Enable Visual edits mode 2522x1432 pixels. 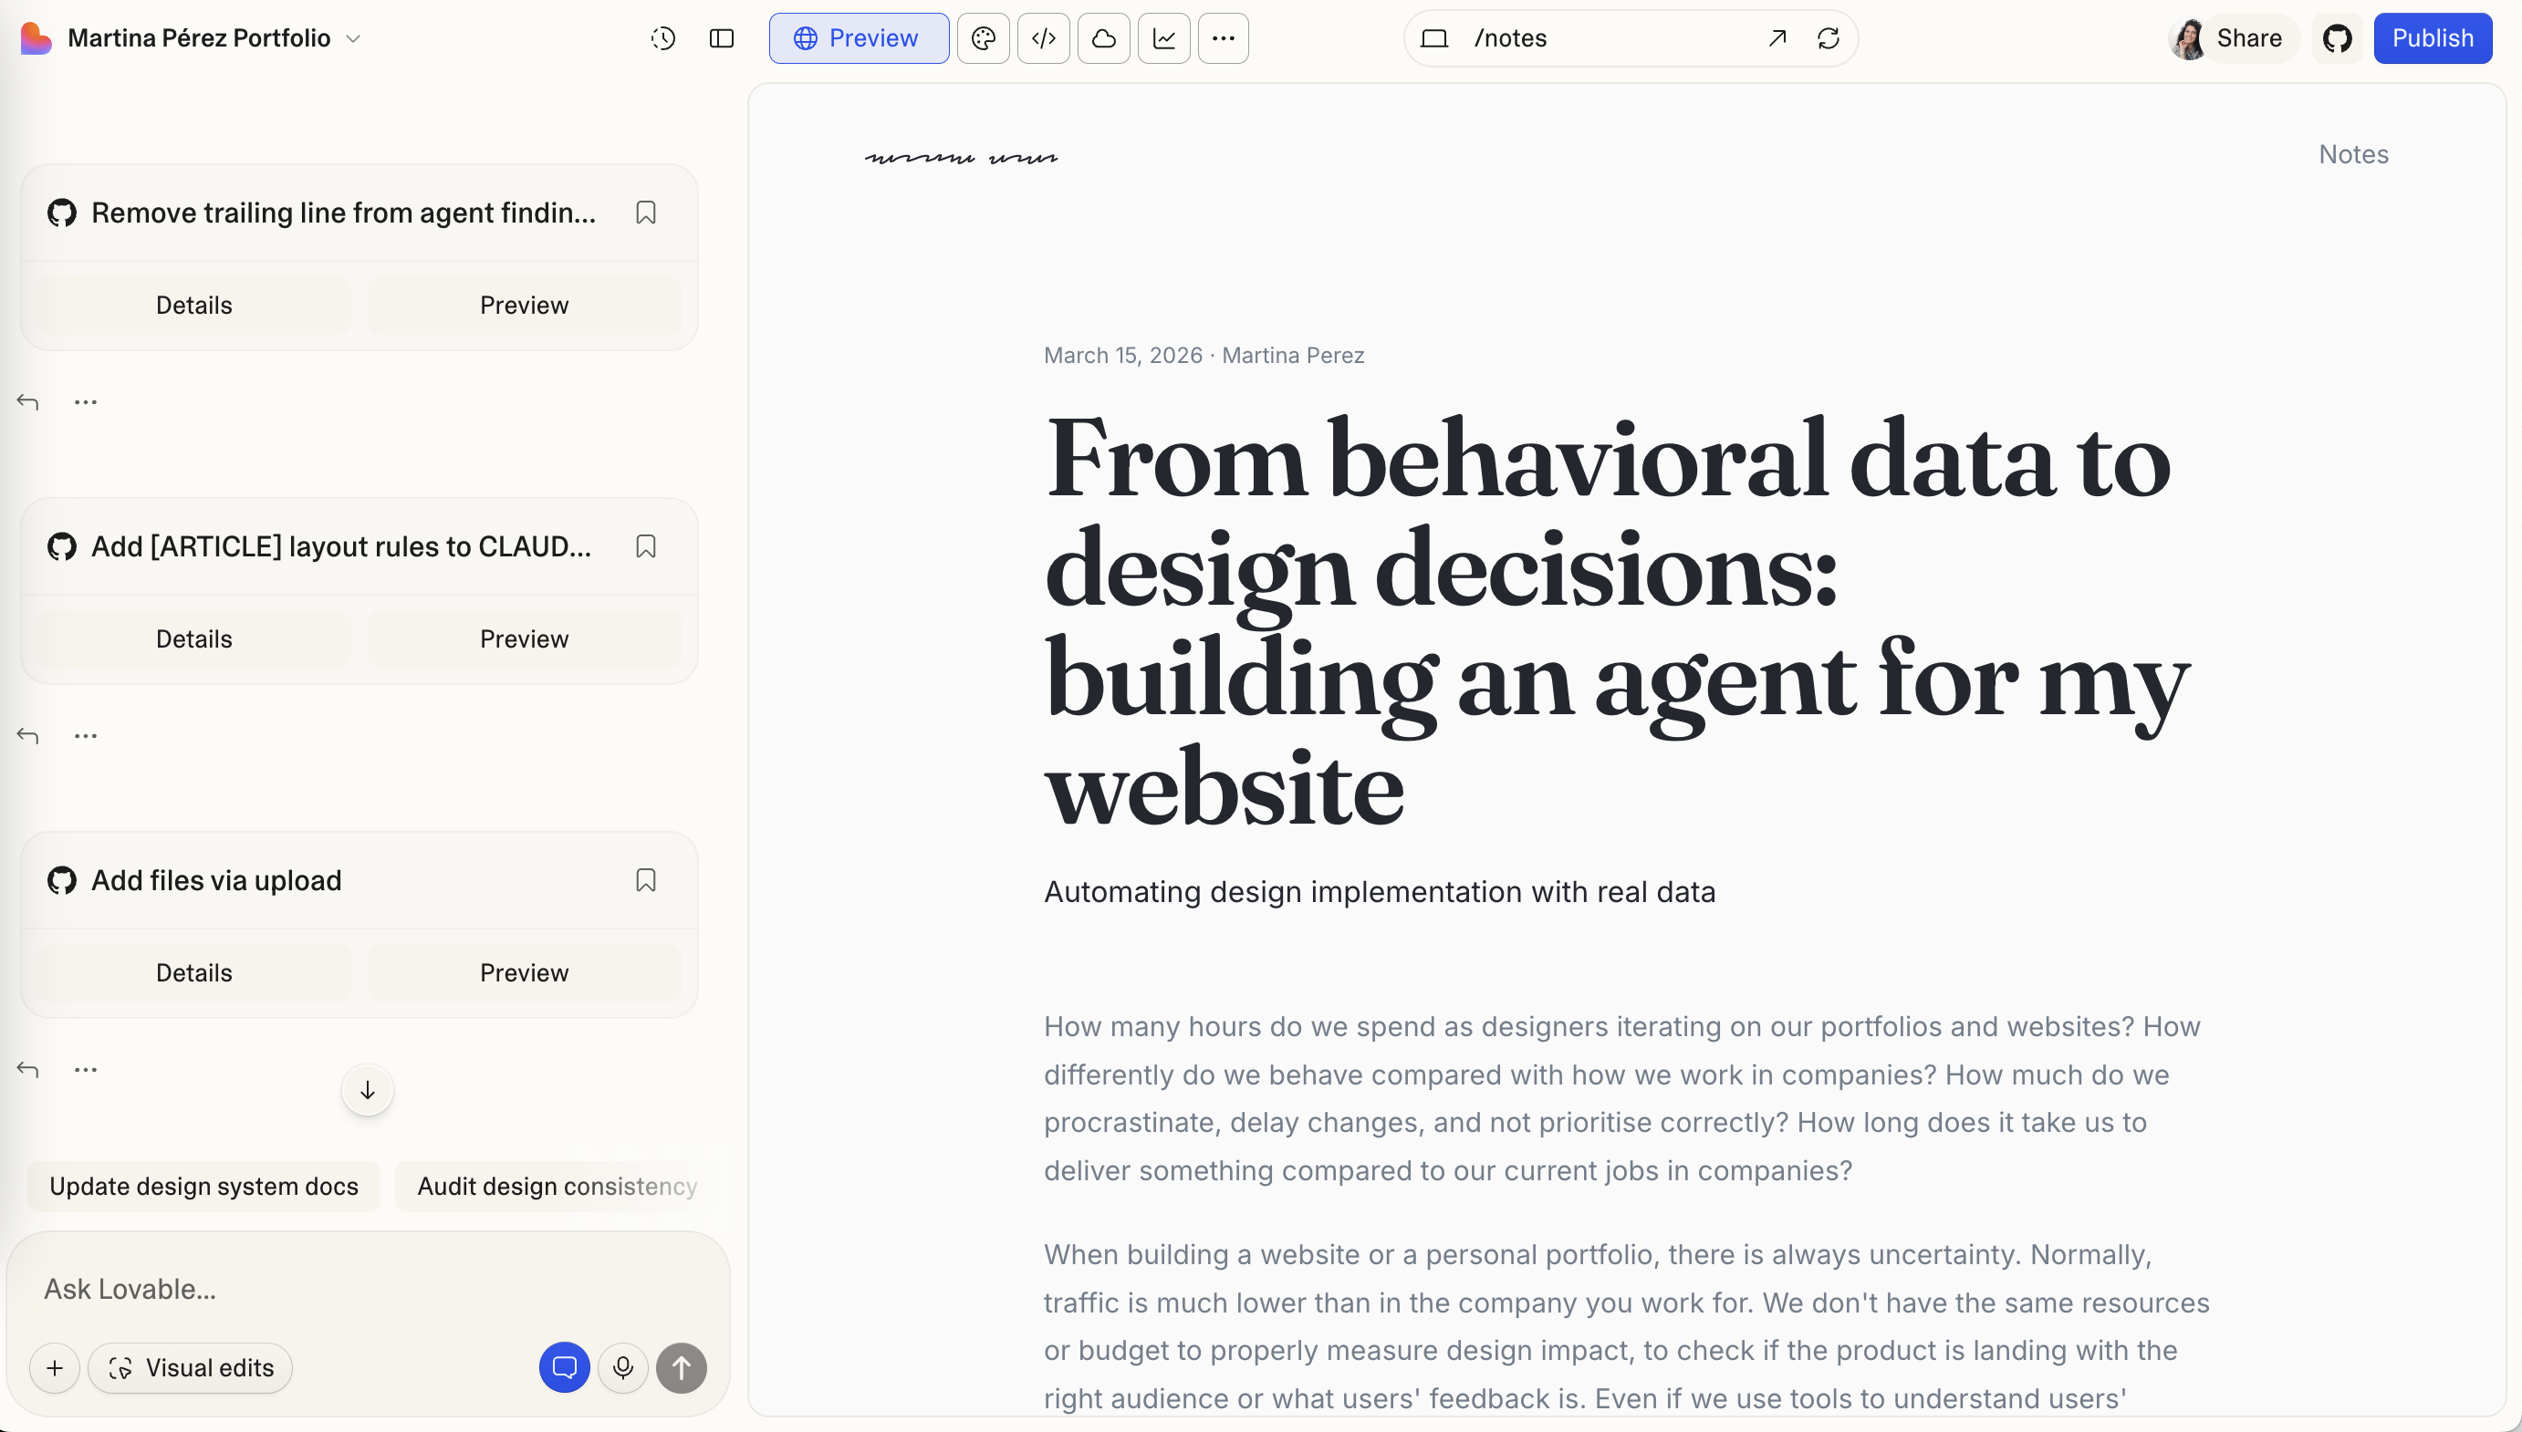190,1368
